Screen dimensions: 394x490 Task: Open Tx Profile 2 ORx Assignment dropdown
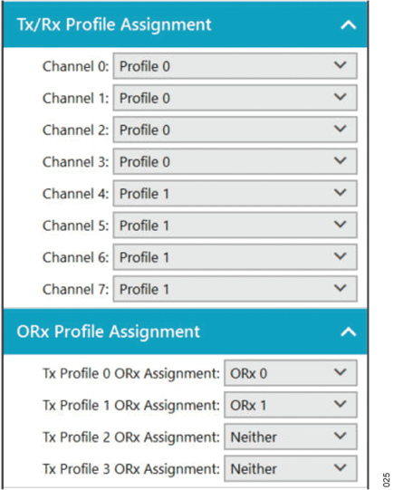coord(291,437)
